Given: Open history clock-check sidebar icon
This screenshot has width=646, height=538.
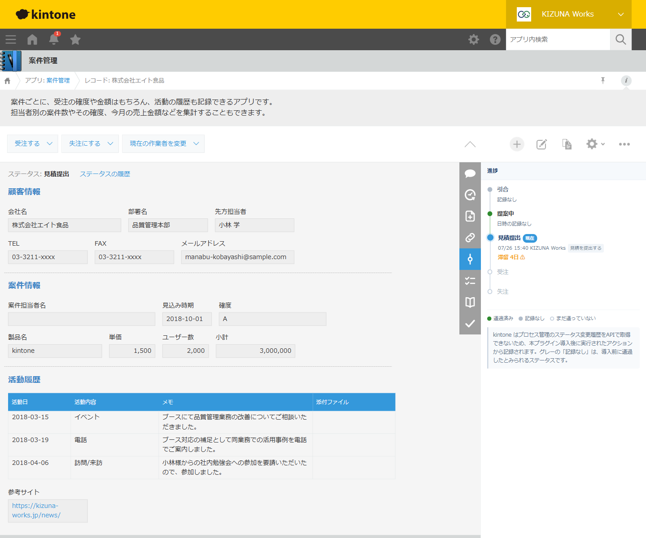Looking at the screenshot, I should tap(470, 195).
